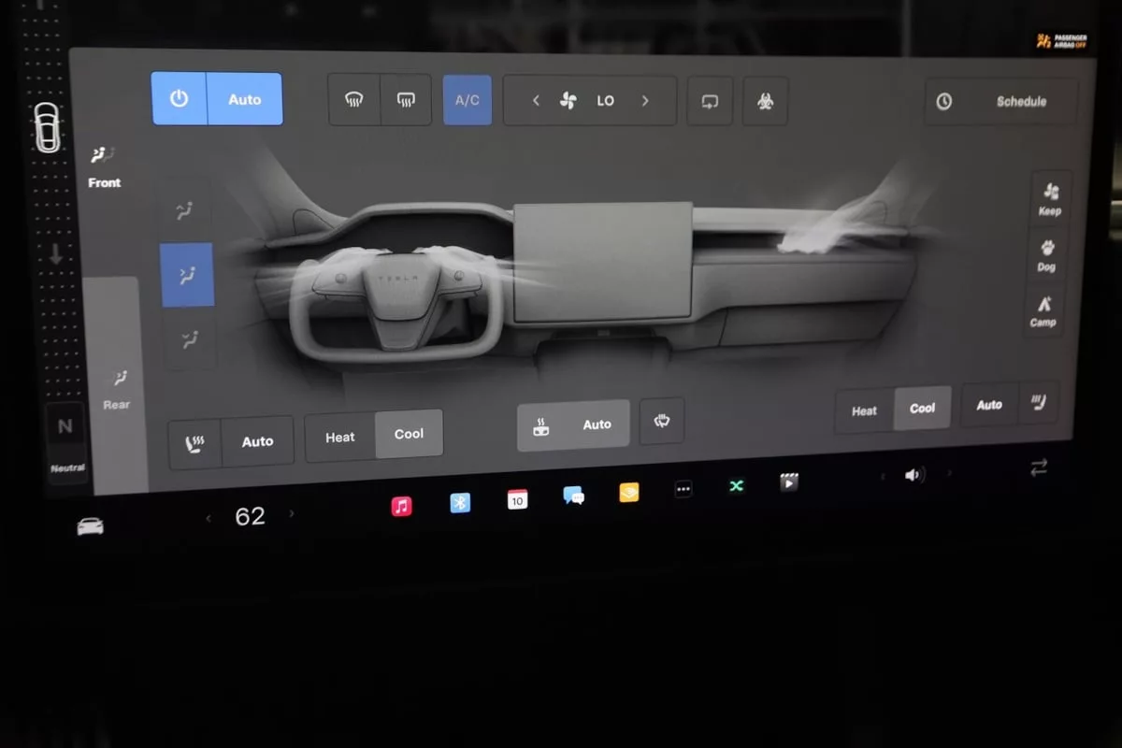Image resolution: width=1122 pixels, height=748 pixels.
Task: Select Camp mode icon
Action: point(1043,310)
